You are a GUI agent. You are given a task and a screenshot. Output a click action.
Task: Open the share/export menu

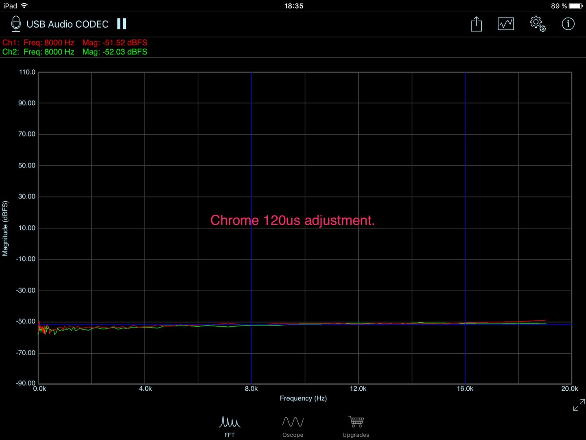[476, 24]
